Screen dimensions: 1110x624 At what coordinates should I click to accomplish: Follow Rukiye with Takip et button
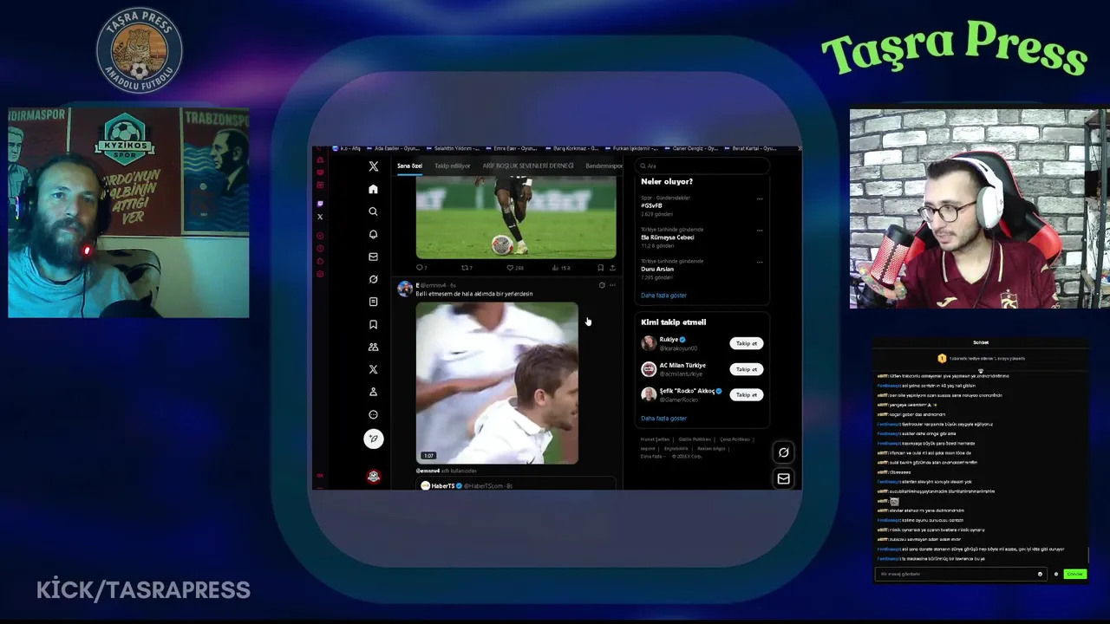tap(746, 343)
